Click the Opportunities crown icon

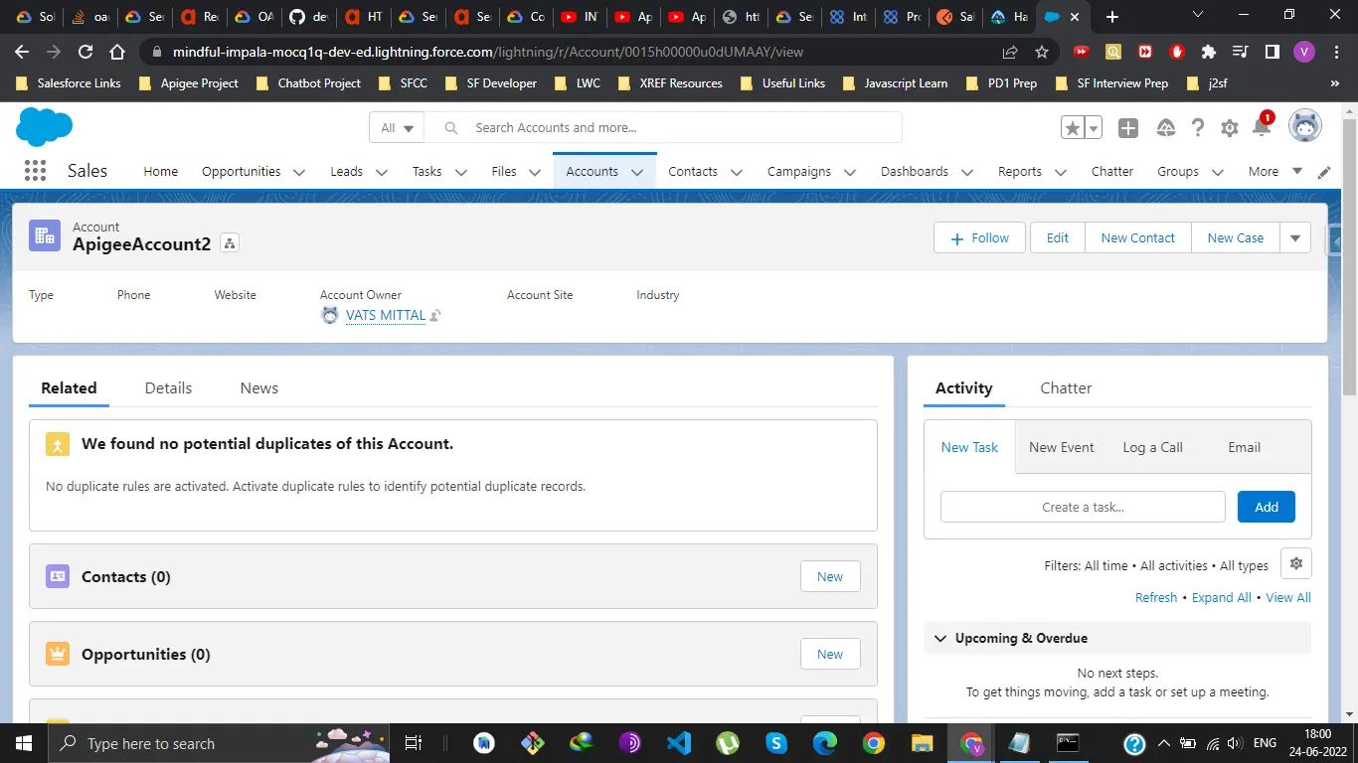pyautogui.click(x=58, y=654)
